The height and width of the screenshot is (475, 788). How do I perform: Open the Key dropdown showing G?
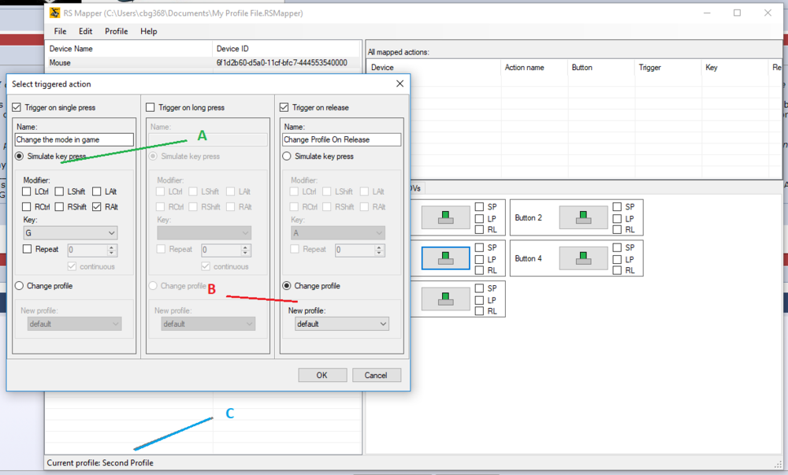click(70, 233)
